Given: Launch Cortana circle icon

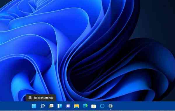Looking at the screenshot, I should click(102, 106).
